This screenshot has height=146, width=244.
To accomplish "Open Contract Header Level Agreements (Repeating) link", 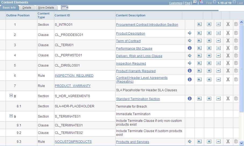I will point(142,80).
